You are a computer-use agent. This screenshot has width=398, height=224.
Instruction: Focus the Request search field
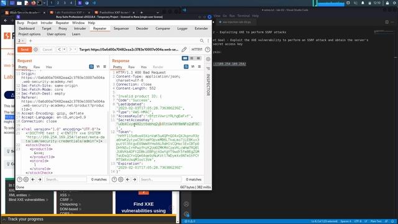tap(66, 179)
